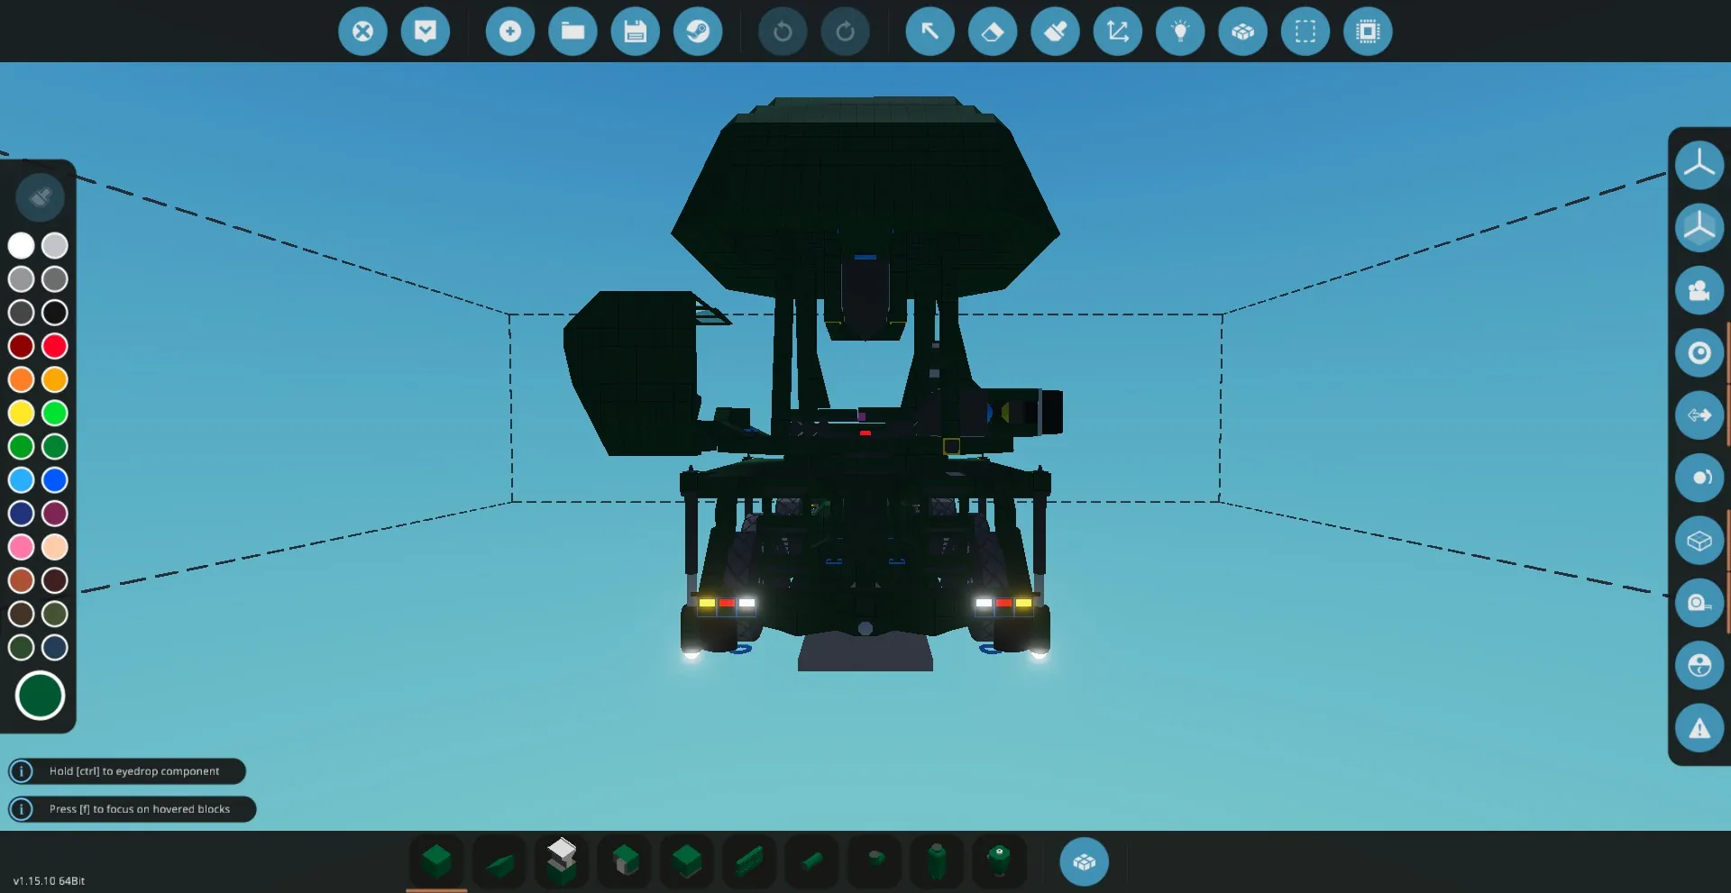
Task: Toggle the measuring tape tool
Action: click(1699, 603)
